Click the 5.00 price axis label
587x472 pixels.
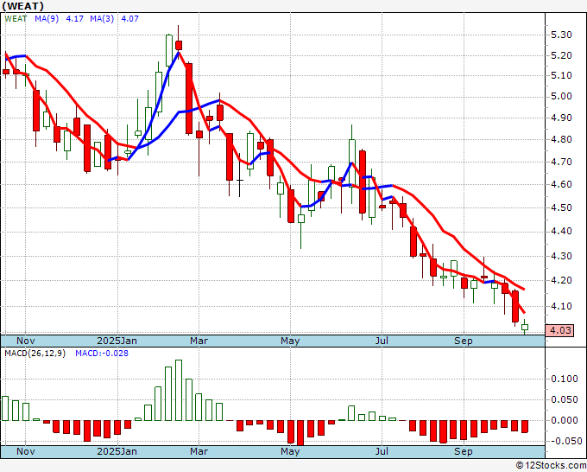[x=562, y=96]
